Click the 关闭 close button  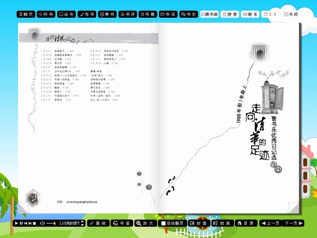point(291,14)
